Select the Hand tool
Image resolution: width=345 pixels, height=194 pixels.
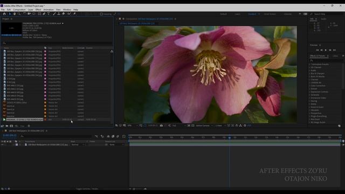coord(15,13)
